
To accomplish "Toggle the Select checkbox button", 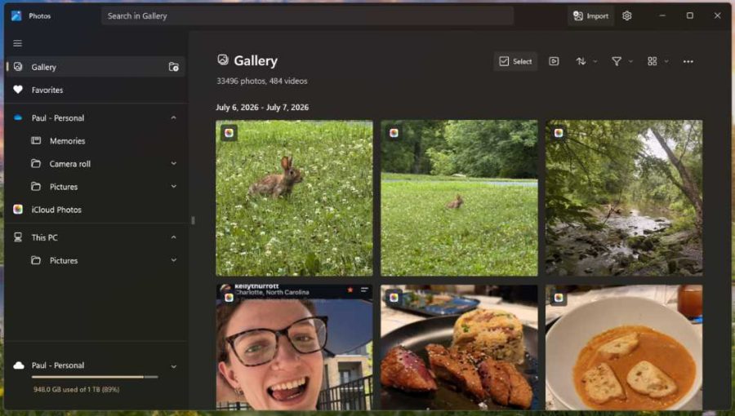I will (x=515, y=61).
